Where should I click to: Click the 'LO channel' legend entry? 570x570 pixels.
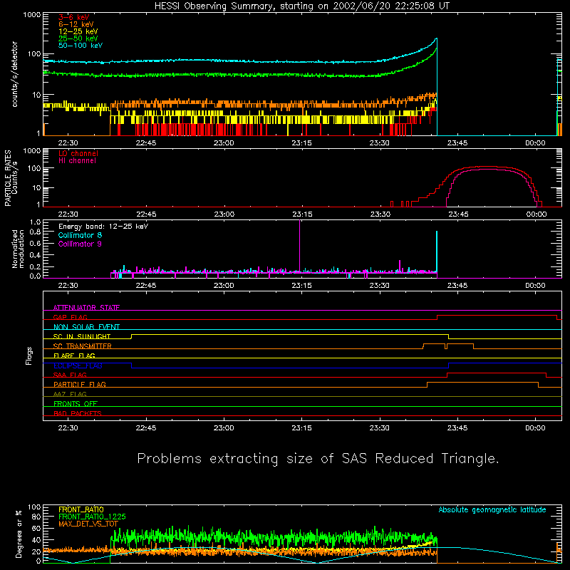78,153
